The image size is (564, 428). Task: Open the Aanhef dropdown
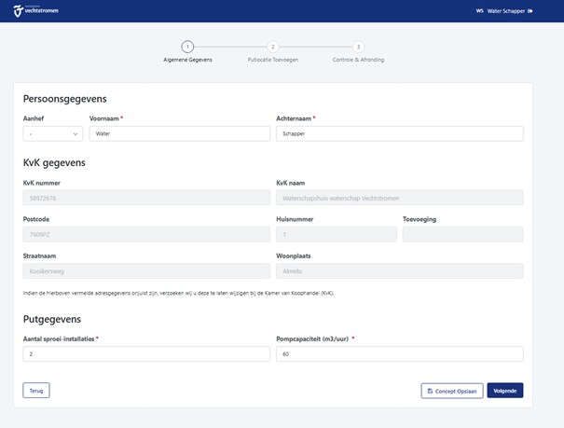(52, 133)
